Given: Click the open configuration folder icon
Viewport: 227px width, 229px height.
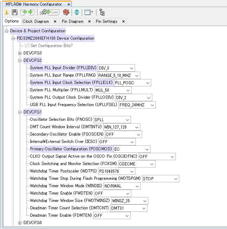Looking at the screenshot, I should pyautogui.click(x=7, y=12).
